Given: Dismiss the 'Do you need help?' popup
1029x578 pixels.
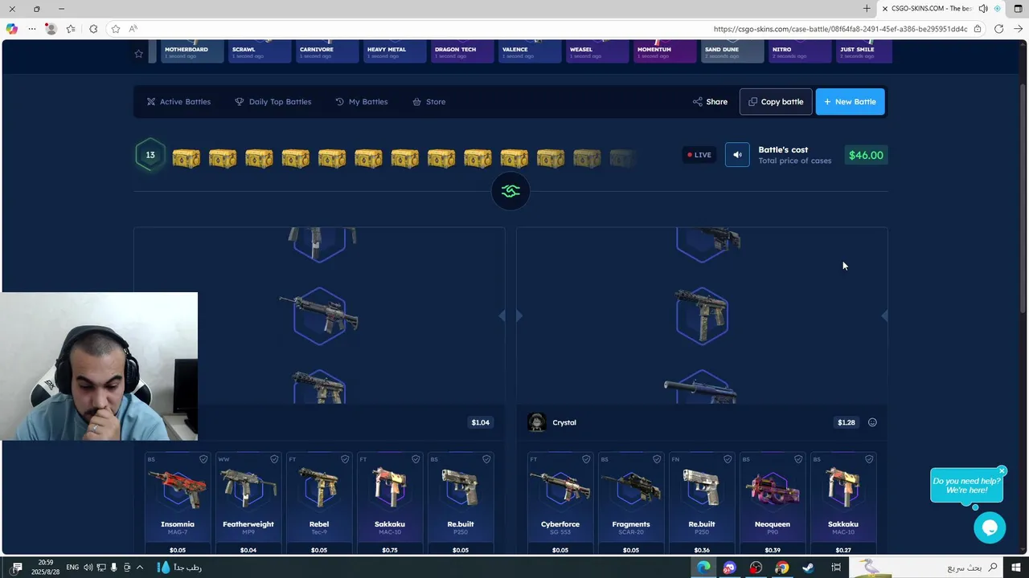Looking at the screenshot, I should pos(1002,471).
